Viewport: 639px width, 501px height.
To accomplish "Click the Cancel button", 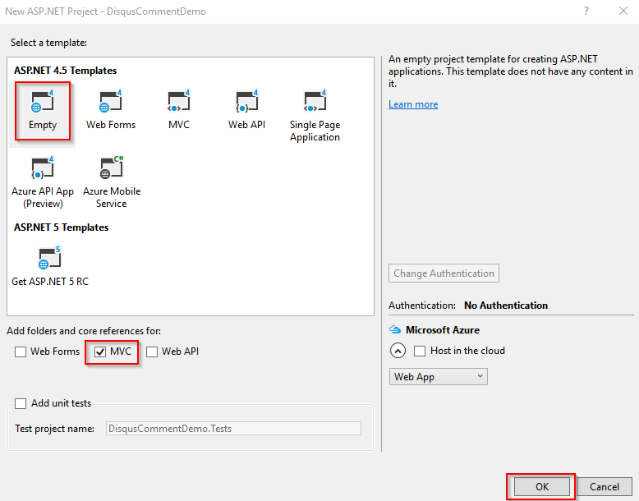I will (604, 487).
